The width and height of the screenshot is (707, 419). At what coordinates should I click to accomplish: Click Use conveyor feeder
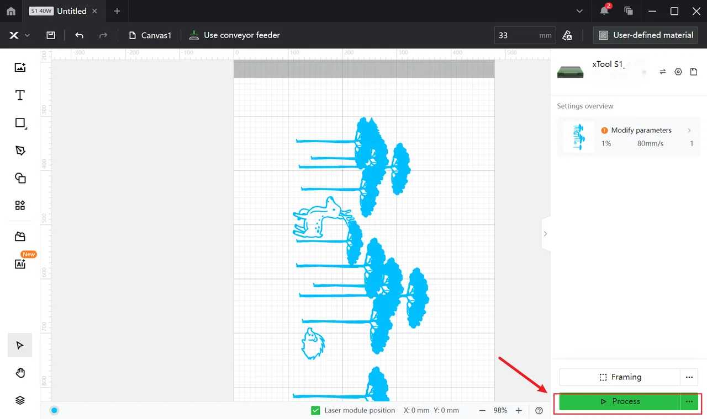234,35
